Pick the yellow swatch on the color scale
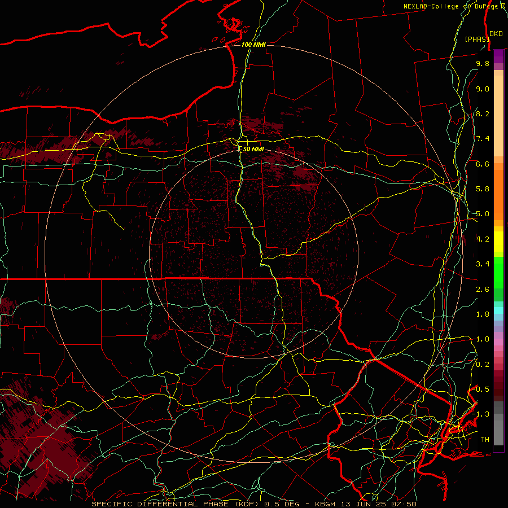Viewport: 508px width, 508px height. click(x=498, y=242)
